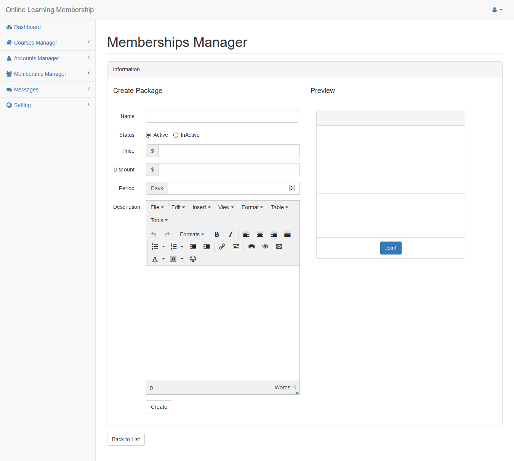
Task: Expand the Courses Manager sidebar section
Action: [35, 43]
